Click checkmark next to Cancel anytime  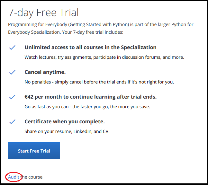pyautogui.click(x=12, y=72)
